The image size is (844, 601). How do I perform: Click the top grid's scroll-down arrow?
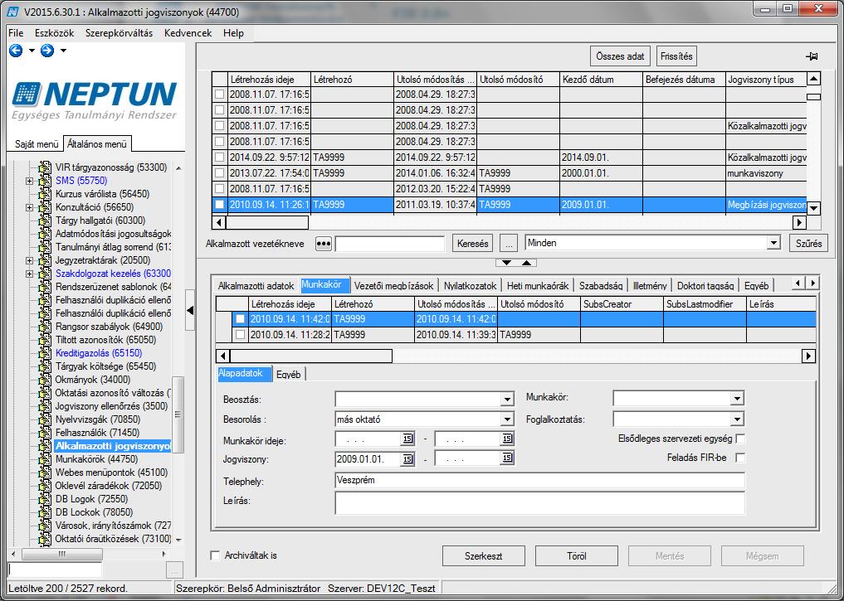[814, 208]
